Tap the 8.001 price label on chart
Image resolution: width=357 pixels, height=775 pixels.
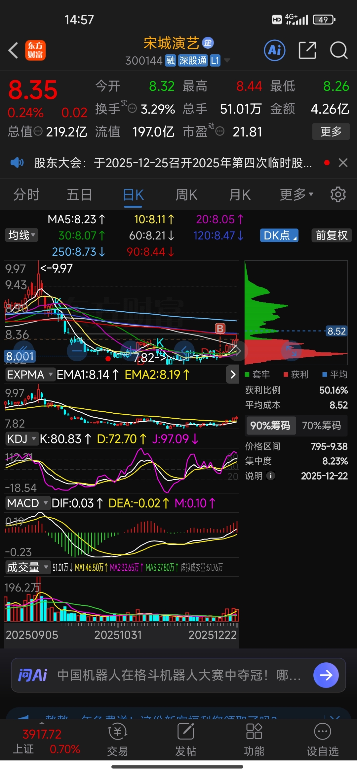coord(20,356)
